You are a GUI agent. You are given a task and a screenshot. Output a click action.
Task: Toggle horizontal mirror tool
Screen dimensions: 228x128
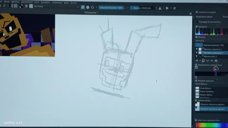[160, 8]
